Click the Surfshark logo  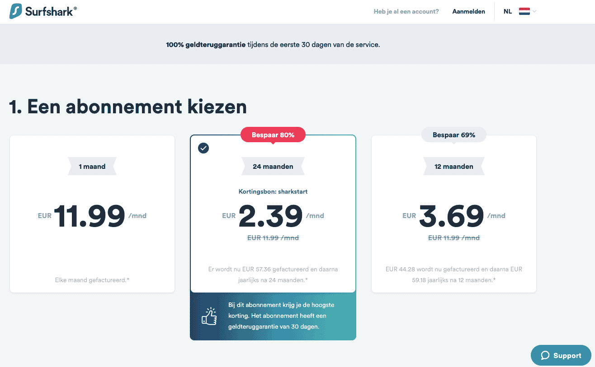point(43,11)
